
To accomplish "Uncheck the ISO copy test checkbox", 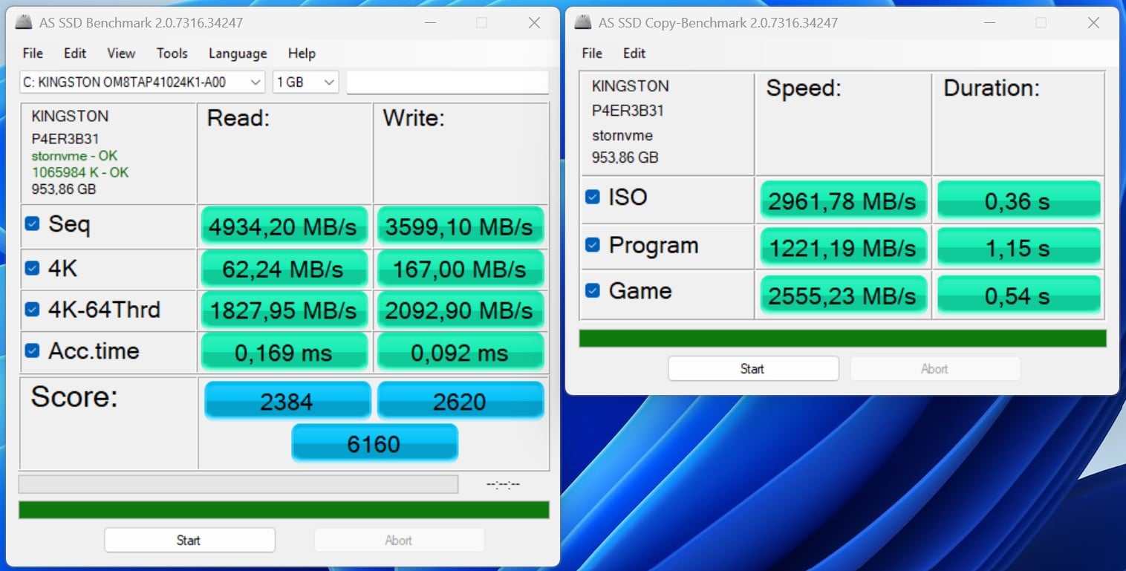I will click(x=592, y=197).
